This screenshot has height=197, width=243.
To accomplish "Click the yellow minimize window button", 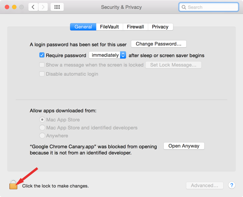I will tap(14, 7).
